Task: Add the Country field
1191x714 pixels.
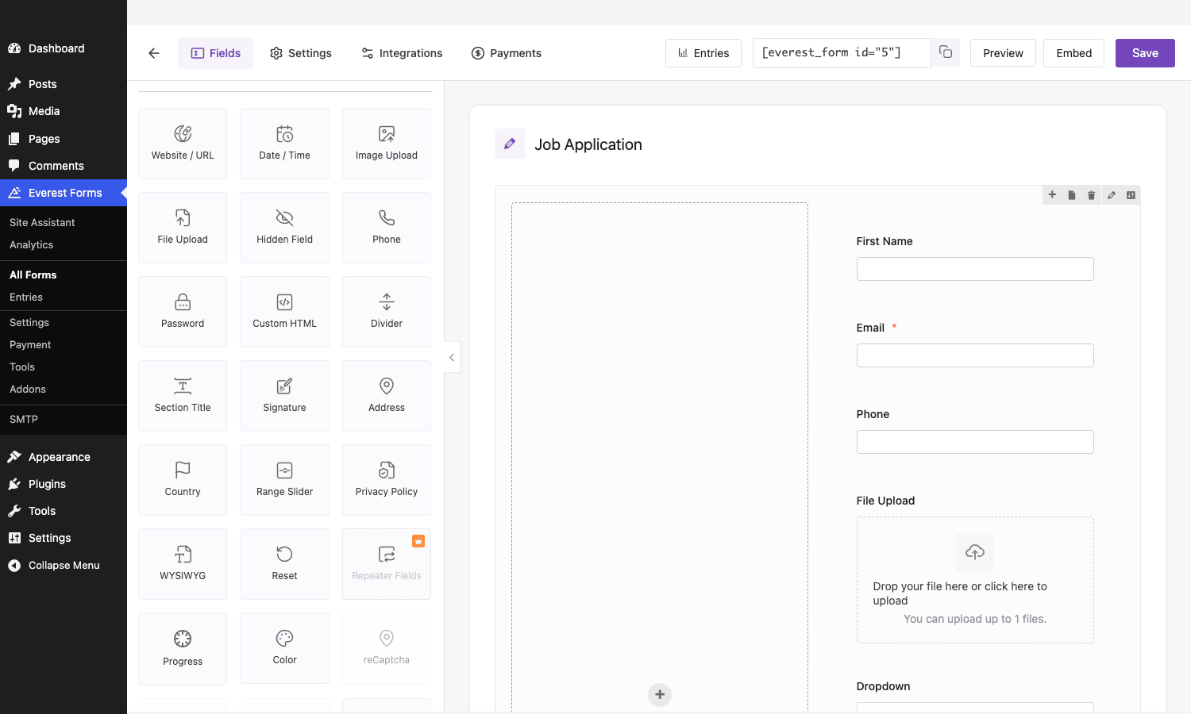Action: pos(183,480)
